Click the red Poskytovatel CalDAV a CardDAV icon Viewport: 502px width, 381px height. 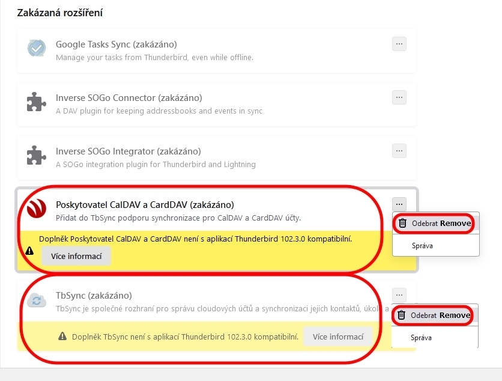tap(37, 209)
